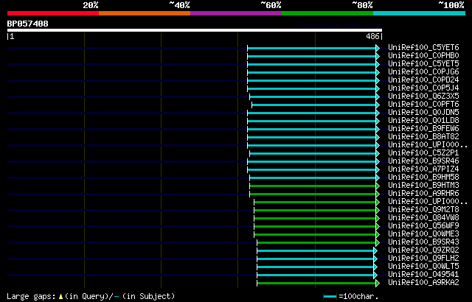Viewport: 472px width, 302px height.
Task: Click the cyan ~100% legend segment
Action: tap(420, 13)
